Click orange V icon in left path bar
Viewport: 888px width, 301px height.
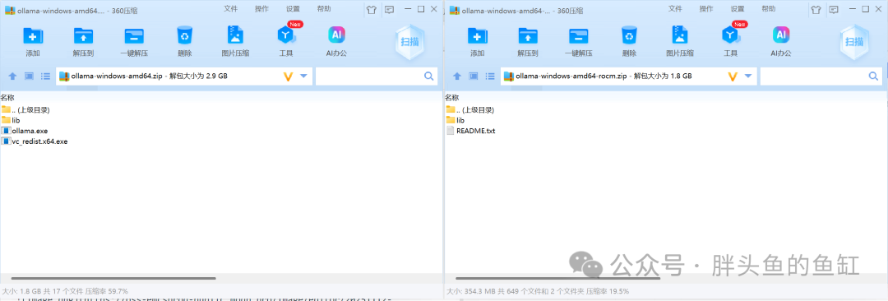pos(289,76)
